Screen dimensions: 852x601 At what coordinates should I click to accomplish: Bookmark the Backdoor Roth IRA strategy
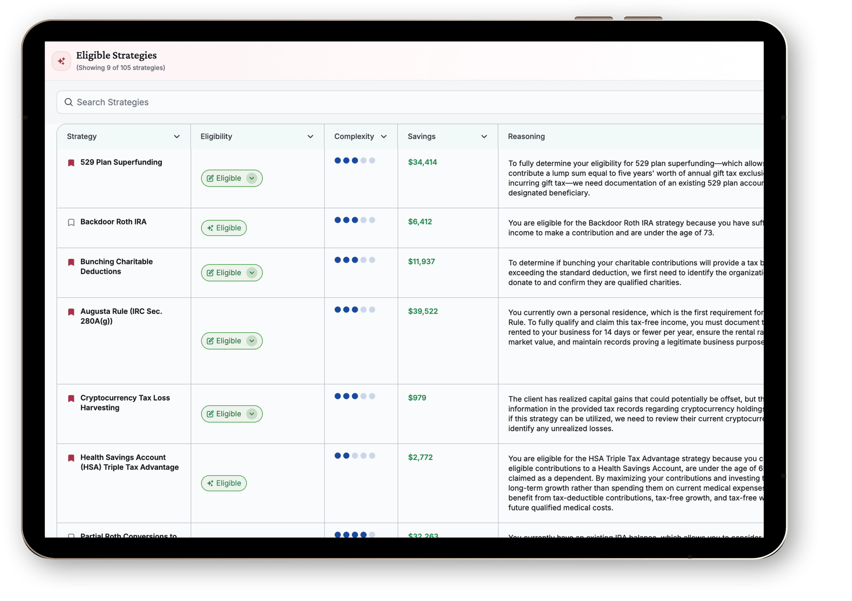pyautogui.click(x=71, y=222)
